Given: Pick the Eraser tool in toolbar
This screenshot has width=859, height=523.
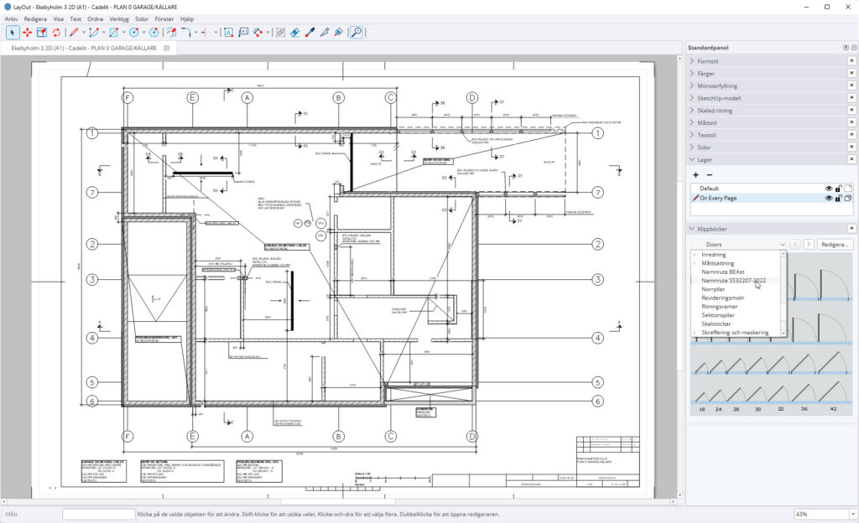Looking at the screenshot, I should pyautogui.click(x=295, y=33).
